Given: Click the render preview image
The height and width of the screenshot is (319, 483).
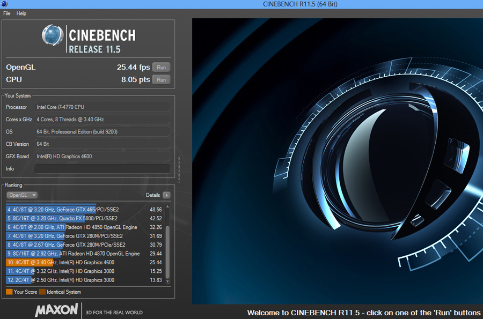Looking at the screenshot, I should (x=338, y=161).
